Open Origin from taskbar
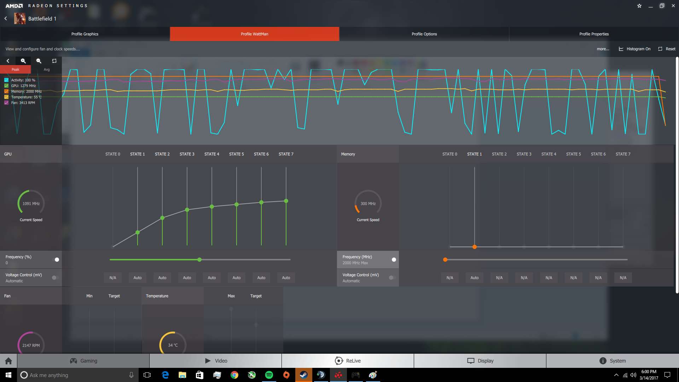This screenshot has width=679, height=382. (x=286, y=375)
